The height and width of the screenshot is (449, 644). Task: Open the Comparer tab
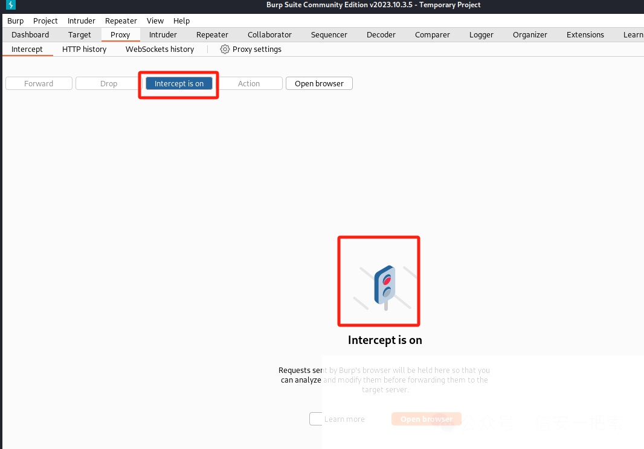pos(432,35)
